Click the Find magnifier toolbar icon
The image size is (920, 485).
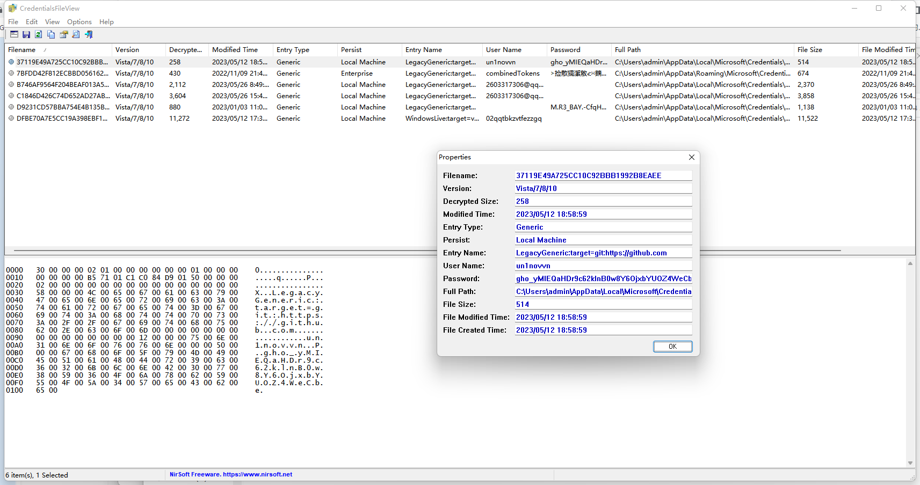coord(76,34)
